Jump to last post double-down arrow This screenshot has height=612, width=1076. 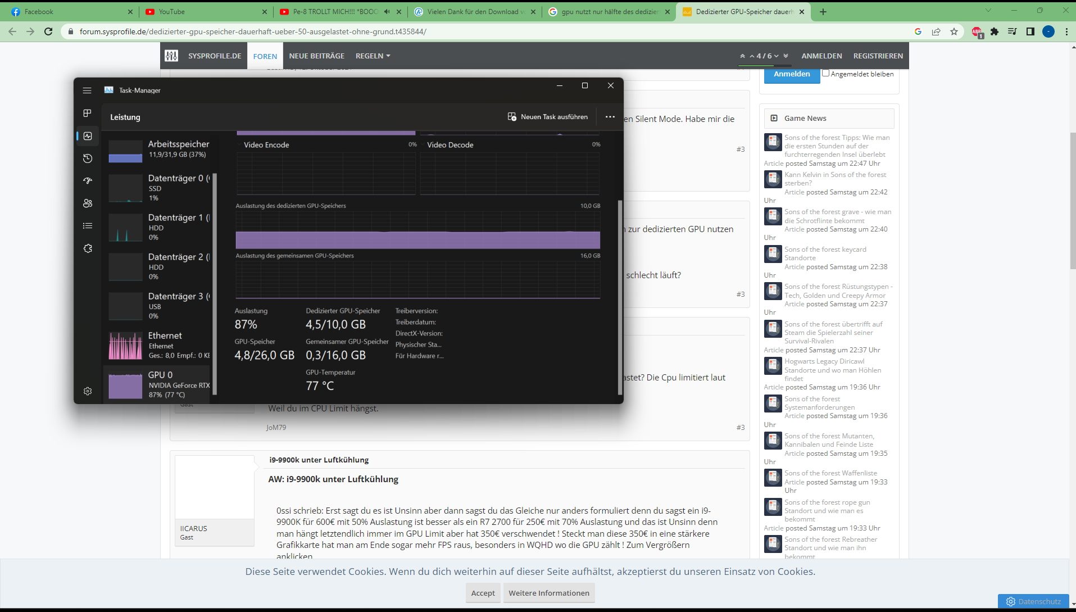click(786, 56)
